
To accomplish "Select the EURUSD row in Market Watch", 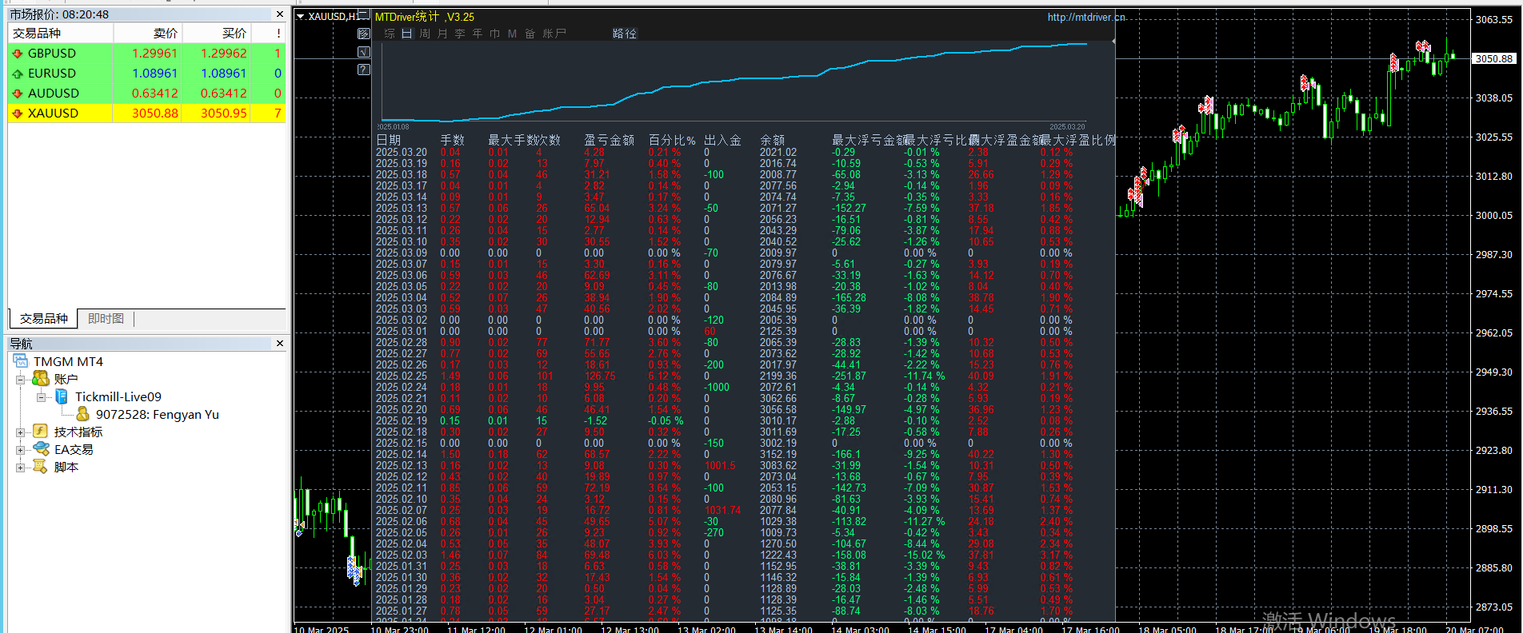I will pyautogui.click(x=146, y=74).
